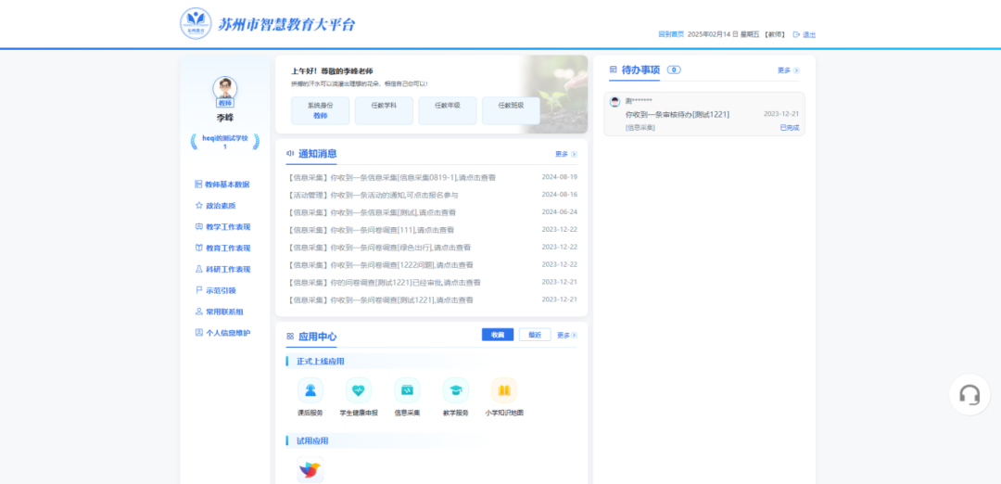Image resolution: width=1001 pixels, height=484 pixels.
Task: Click the 回到首页 link
Action: [x=671, y=34]
